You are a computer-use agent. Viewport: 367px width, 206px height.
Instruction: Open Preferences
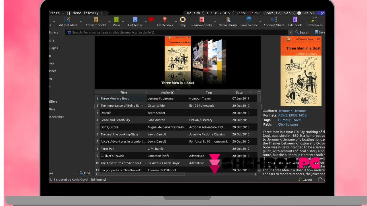pos(314,22)
